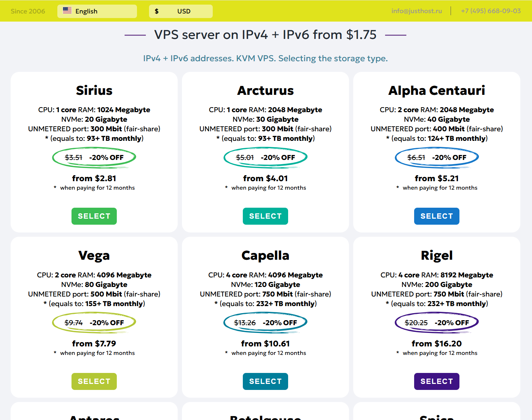Image resolution: width=532 pixels, height=420 pixels.
Task: Click 'NVMe: 20 Gigabyte' in Sirius card
Action: click(x=94, y=119)
